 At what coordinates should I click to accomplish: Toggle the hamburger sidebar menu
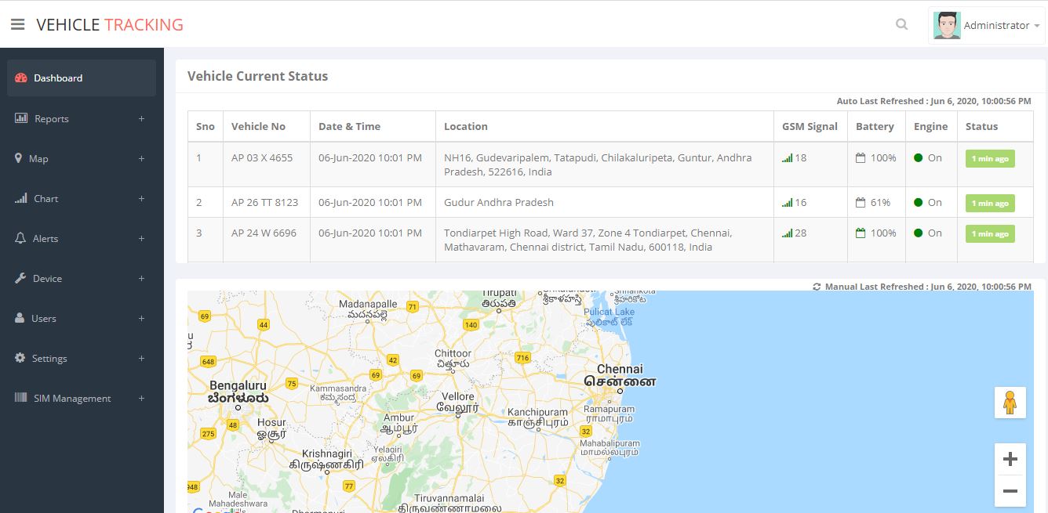(17, 25)
